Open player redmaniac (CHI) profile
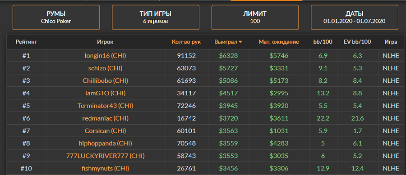 [106, 118]
